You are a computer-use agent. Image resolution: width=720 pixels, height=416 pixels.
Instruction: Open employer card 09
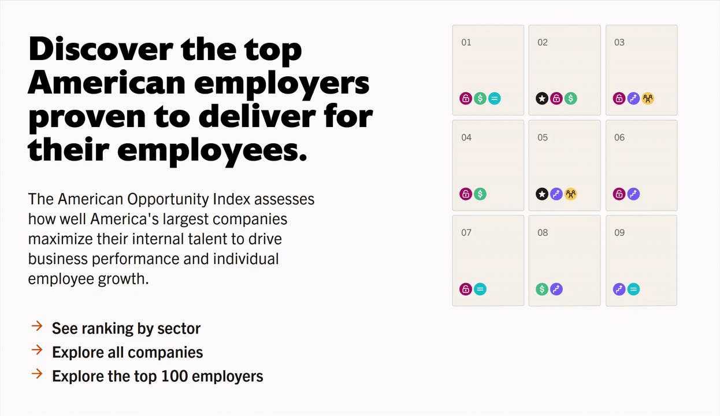point(641,260)
